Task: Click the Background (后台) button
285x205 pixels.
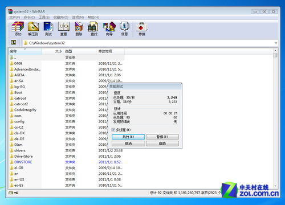Action: (128, 137)
